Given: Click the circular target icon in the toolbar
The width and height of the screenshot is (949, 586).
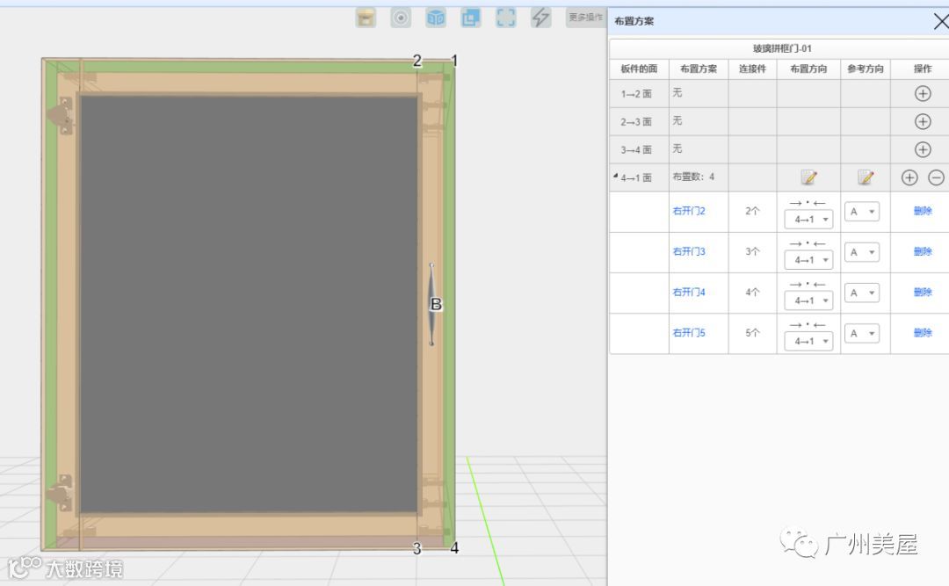Looking at the screenshot, I should (x=401, y=18).
